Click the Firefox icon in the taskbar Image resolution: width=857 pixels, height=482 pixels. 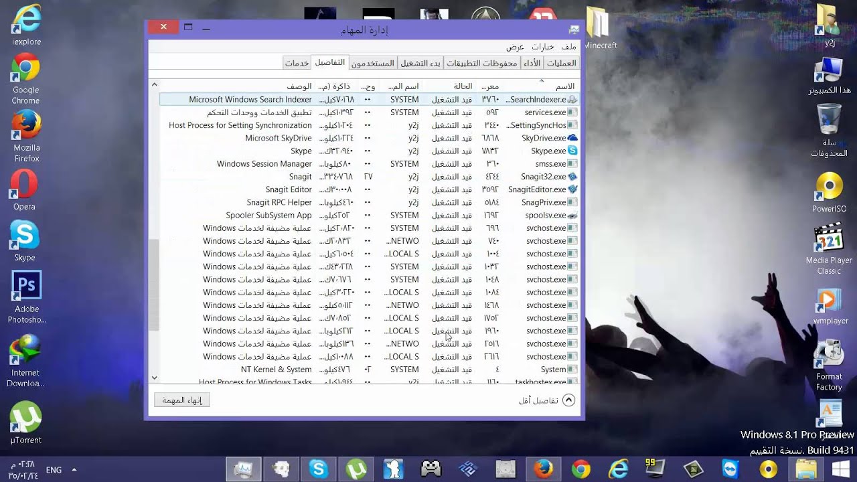tap(542, 469)
